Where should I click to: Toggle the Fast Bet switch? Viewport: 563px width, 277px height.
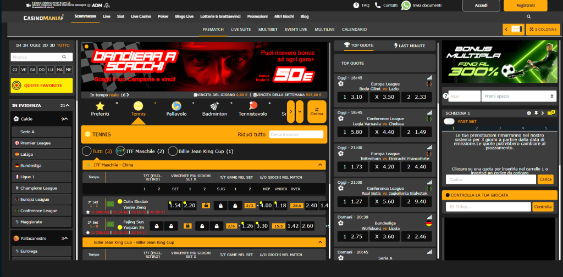click(449, 121)
